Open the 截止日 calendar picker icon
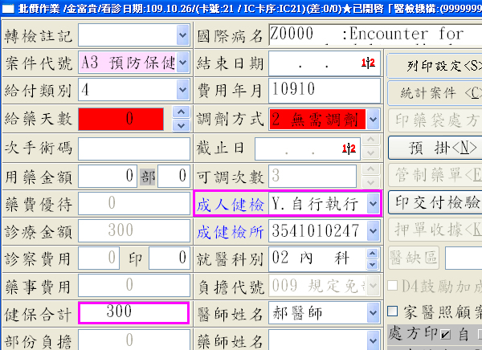 click(x=349, y=149)
